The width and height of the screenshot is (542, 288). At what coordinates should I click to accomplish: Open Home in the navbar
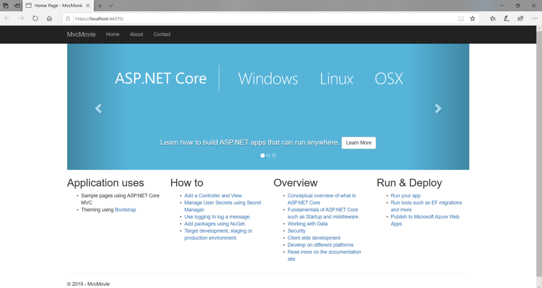(x=112, y=34)
